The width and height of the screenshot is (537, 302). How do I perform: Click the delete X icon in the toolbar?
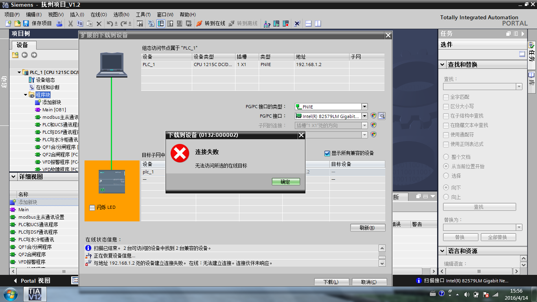99,24
